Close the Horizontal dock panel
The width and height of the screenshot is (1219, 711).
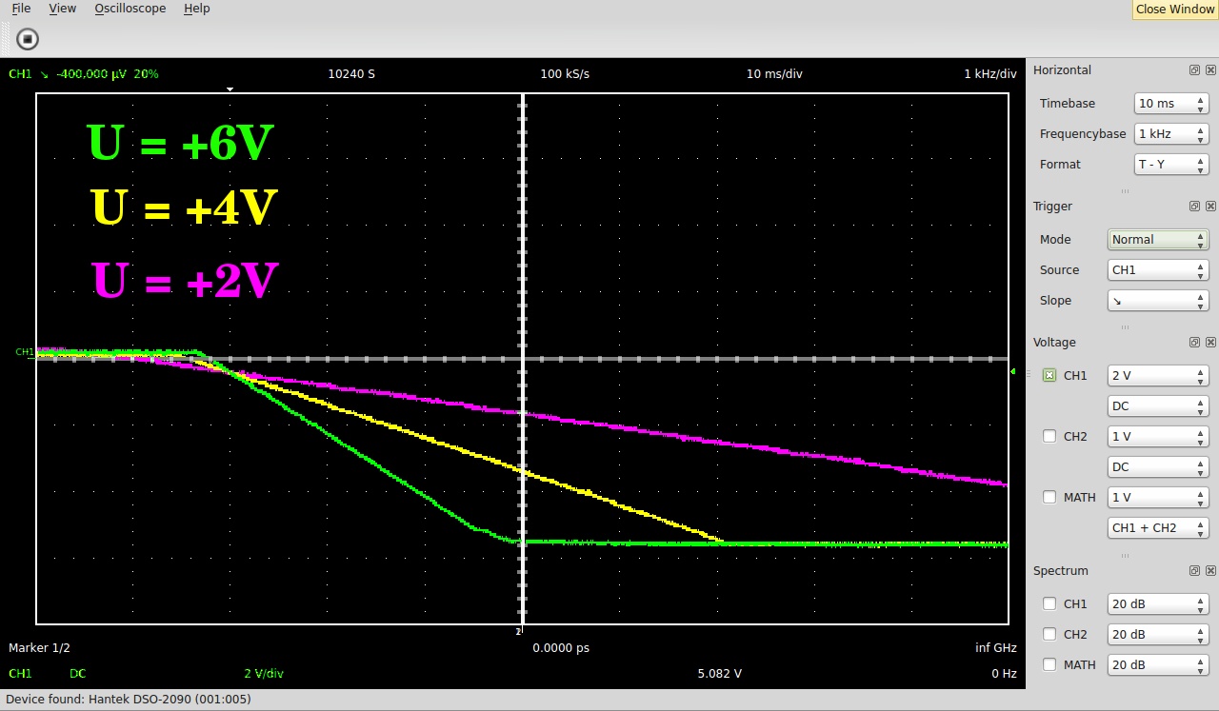click(x=1210, y=70)
